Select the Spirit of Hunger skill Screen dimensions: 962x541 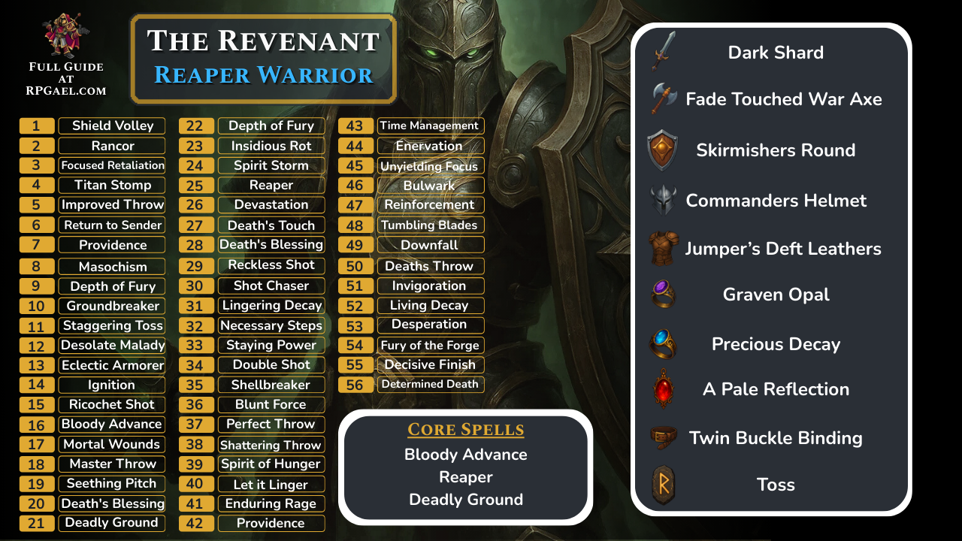tap(271, 464)
